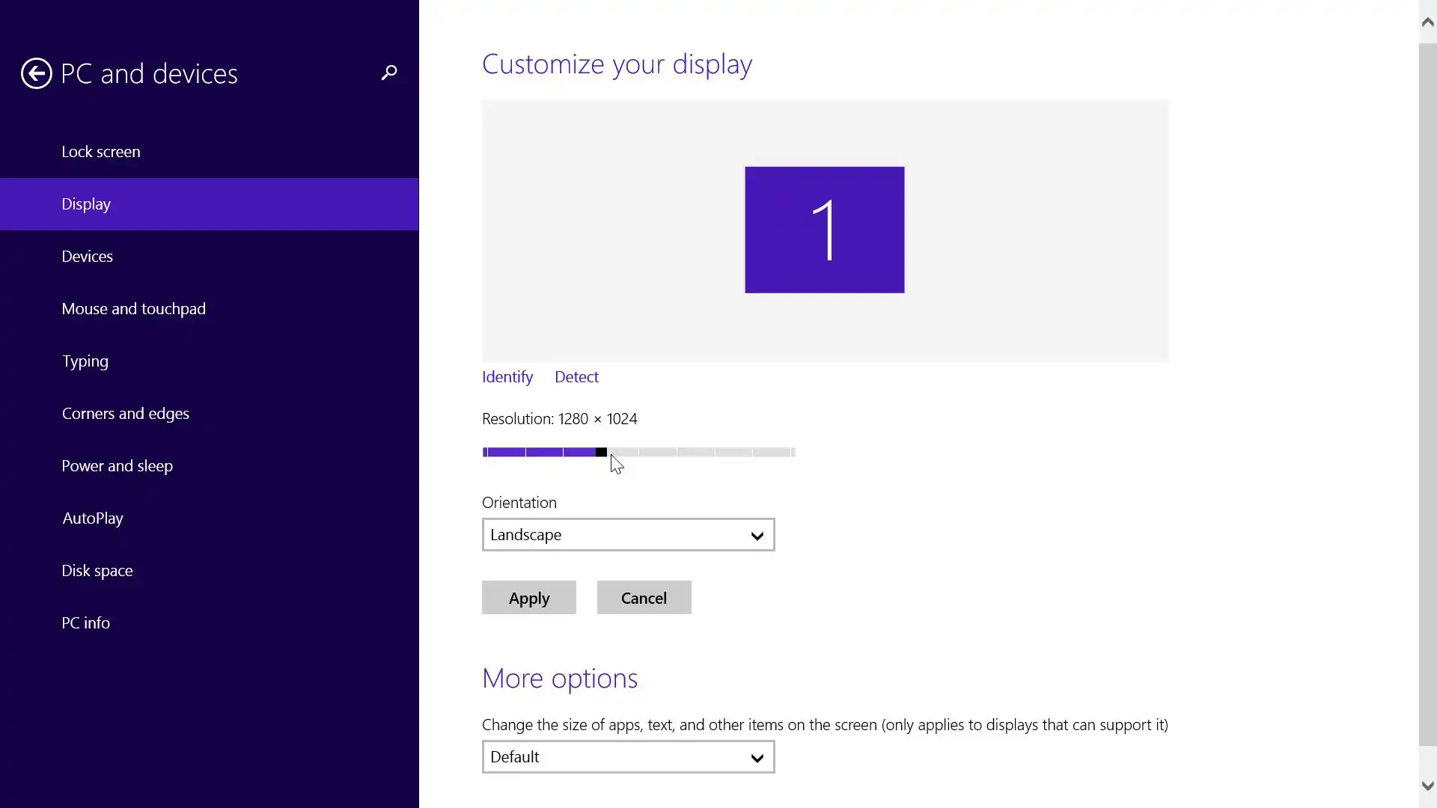Open the Orientation Landscape dropdown
This screenshot has width=1437, height=808.
tap(628, 535)
